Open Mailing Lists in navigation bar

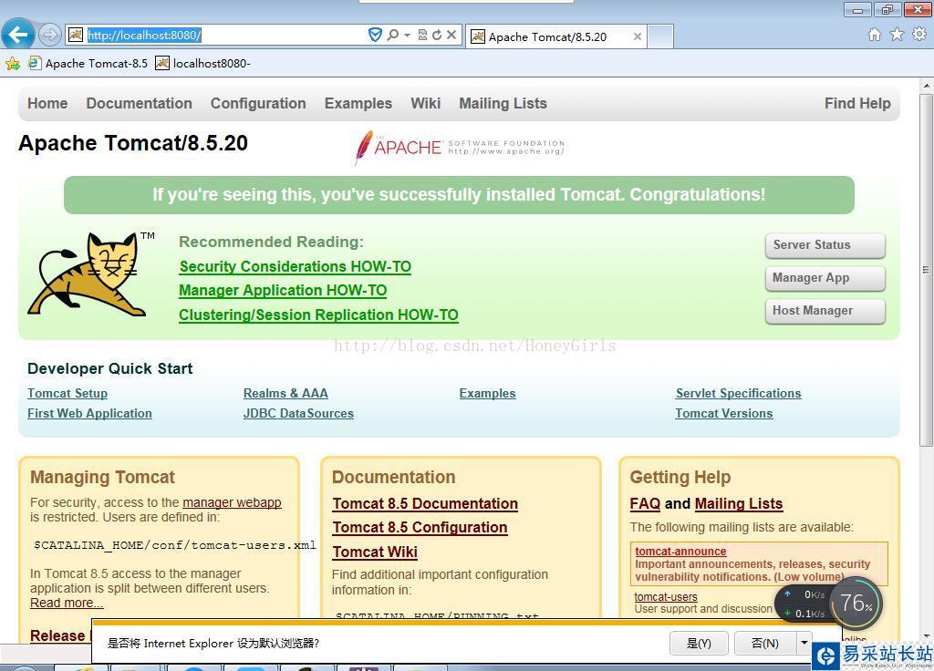[503, 104]
